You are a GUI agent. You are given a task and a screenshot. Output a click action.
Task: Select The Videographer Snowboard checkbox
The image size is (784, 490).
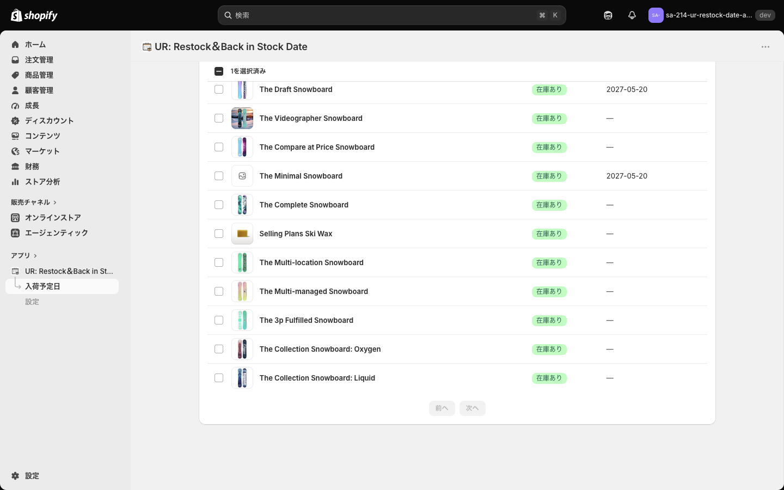[x=219, y=118]
